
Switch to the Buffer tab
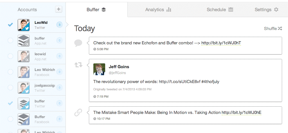click(96, 10)
